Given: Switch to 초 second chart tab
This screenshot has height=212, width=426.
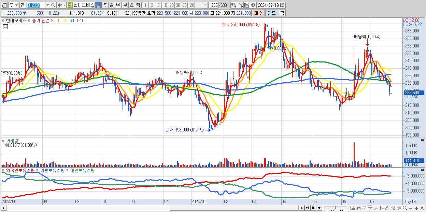Looking at the screenshot, I should pyautogui.click(x=131, y=5).
